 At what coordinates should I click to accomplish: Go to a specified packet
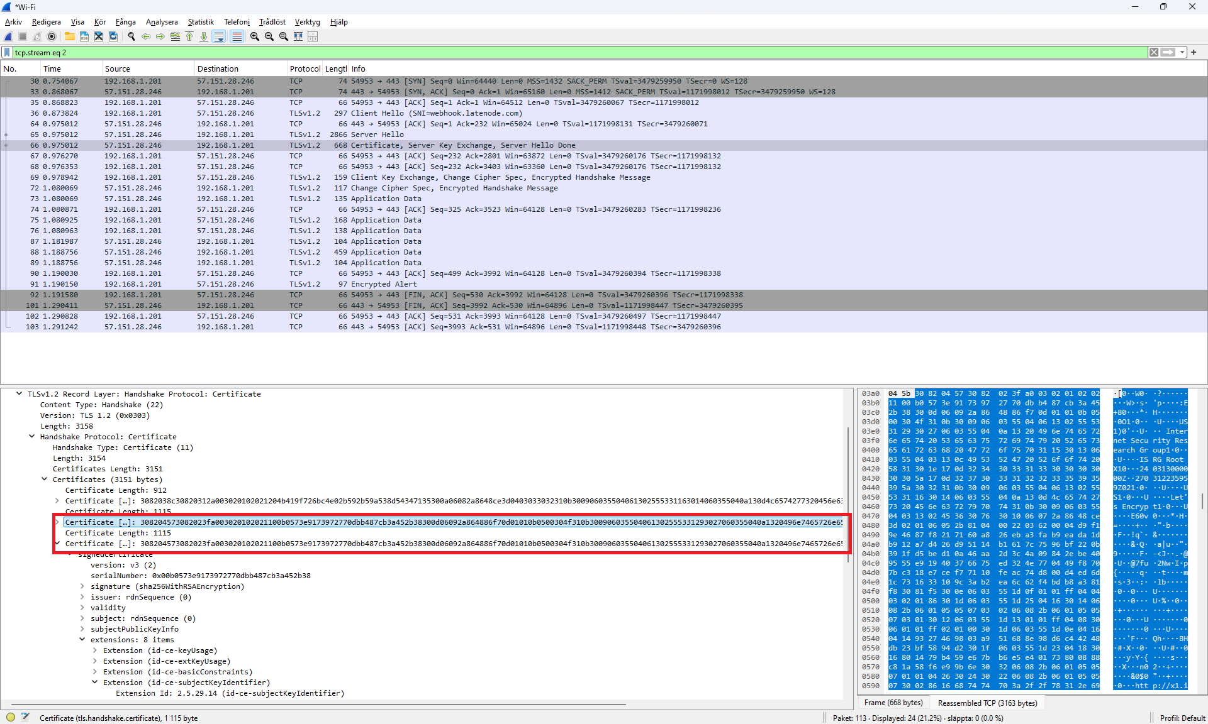coord(175,36)
